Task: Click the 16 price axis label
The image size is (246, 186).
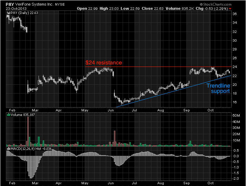Action: coord(235,102)
